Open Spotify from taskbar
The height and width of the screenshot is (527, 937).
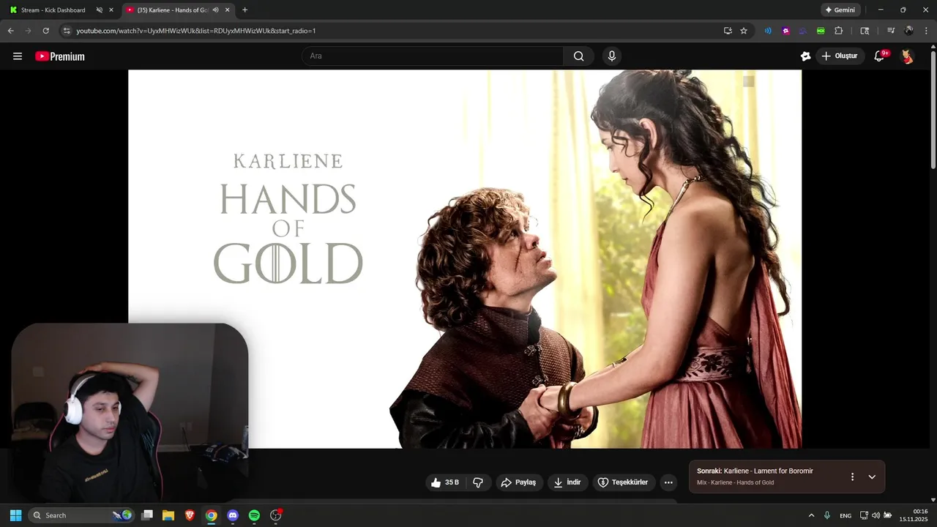254,515
